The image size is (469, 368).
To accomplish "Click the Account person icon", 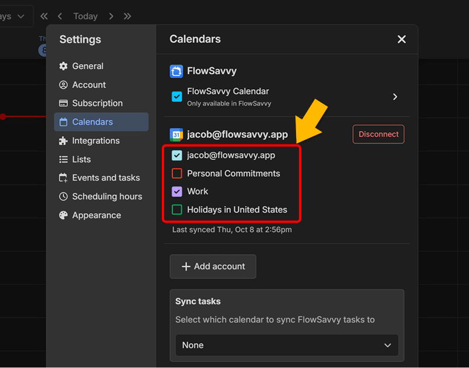I will tap(63, 85).
